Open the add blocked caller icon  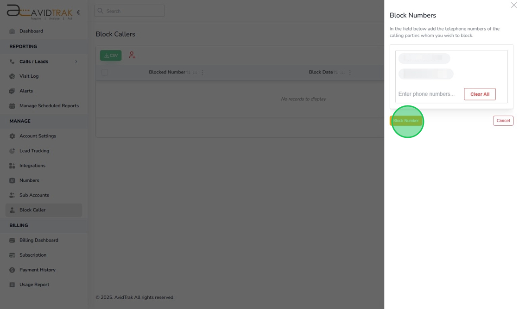132,55
